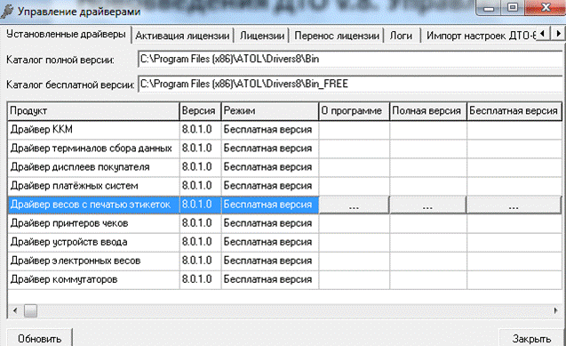
Task: Click the Режим column header
Action: tap(269, 111)
